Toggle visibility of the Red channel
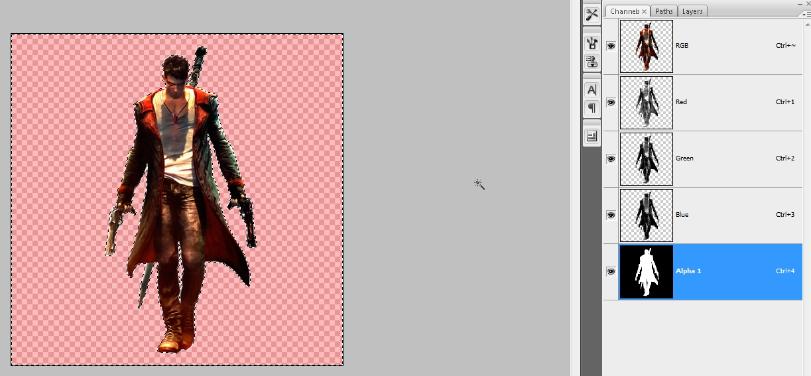 click(611, 102)
